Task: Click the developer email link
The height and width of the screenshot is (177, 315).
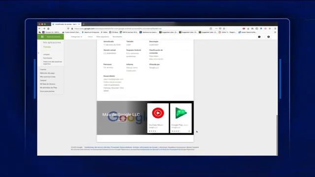Action: point(113,79)
